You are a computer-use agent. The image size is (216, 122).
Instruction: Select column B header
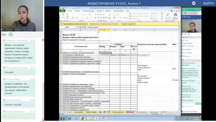click(104, 30)
